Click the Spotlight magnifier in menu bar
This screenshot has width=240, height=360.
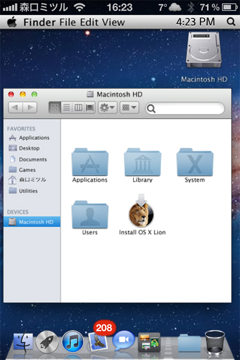(x=231, y=22)
